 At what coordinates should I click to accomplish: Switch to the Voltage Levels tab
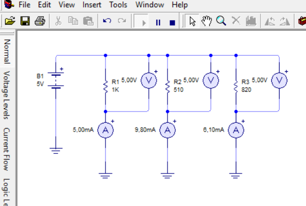(x=7, y=95)
